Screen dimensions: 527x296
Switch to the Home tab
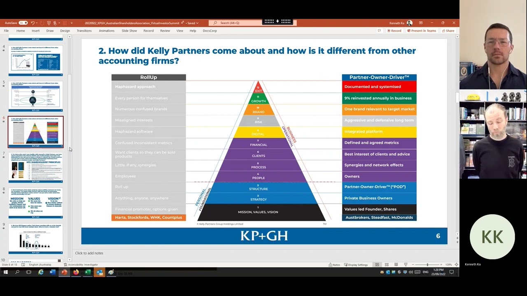coord(21,31)
